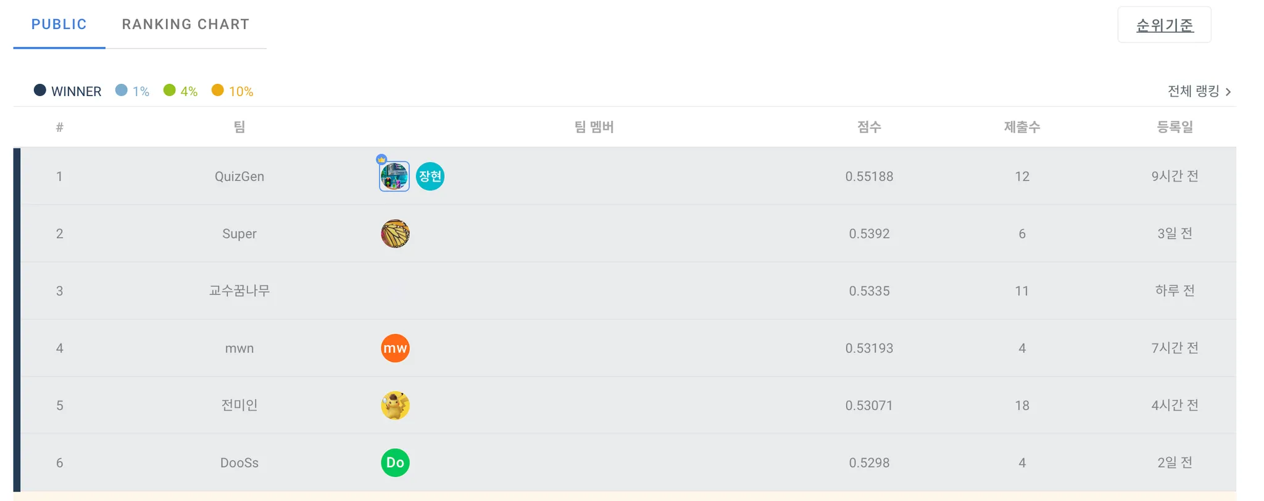Image resolution: width=1264 pixels, height=501 pixels.
Task: Click the green Do member avatar
Action: point(395,463)
